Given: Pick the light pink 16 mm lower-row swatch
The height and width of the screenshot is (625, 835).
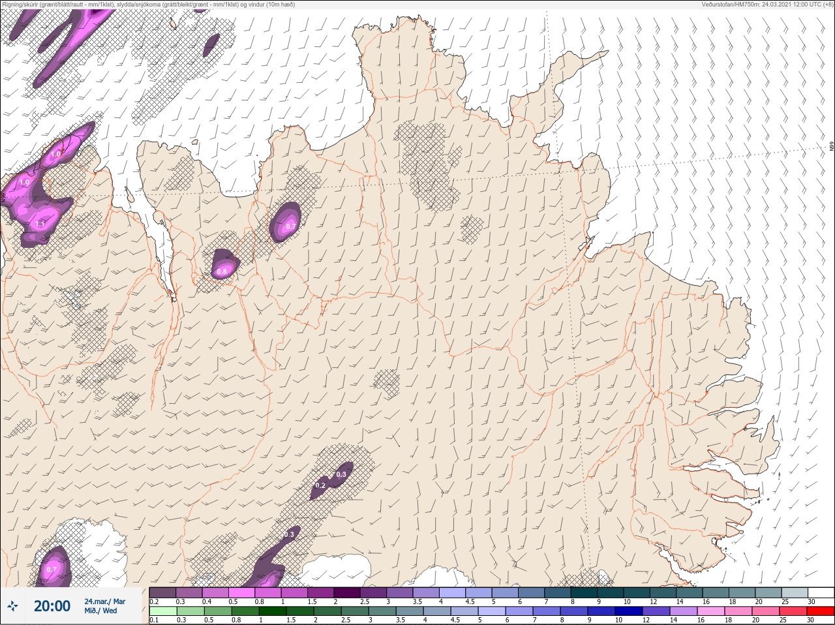Looking at the screenshot, I should (x=711, y=611).
